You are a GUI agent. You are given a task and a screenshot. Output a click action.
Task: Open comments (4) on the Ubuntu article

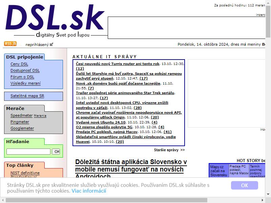pyautogui.click(x=154, y=122)
